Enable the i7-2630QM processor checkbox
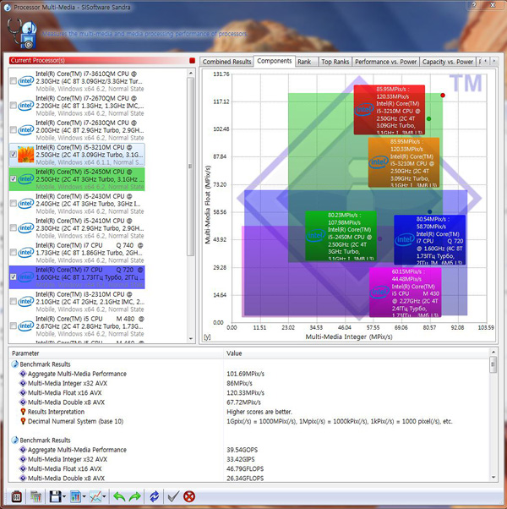This screenshot has width=507, height=509. click(14, 130)
